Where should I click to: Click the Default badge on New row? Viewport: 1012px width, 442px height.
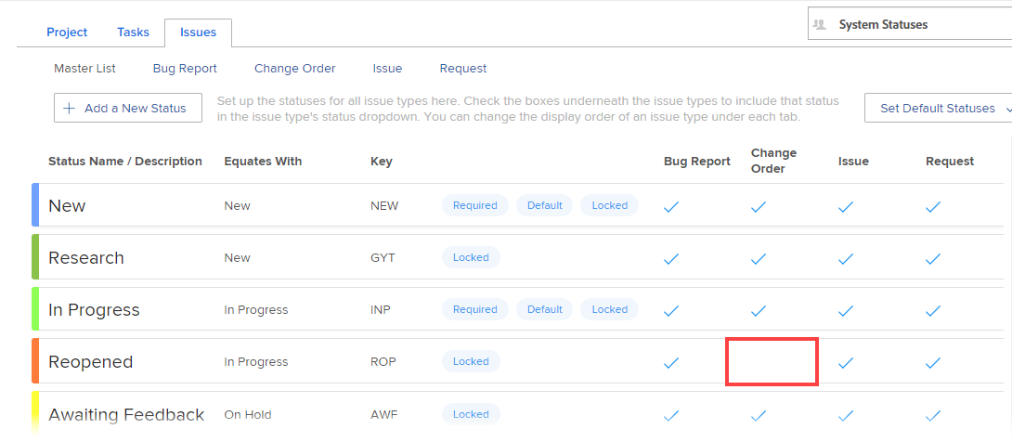tap(545, 205)
